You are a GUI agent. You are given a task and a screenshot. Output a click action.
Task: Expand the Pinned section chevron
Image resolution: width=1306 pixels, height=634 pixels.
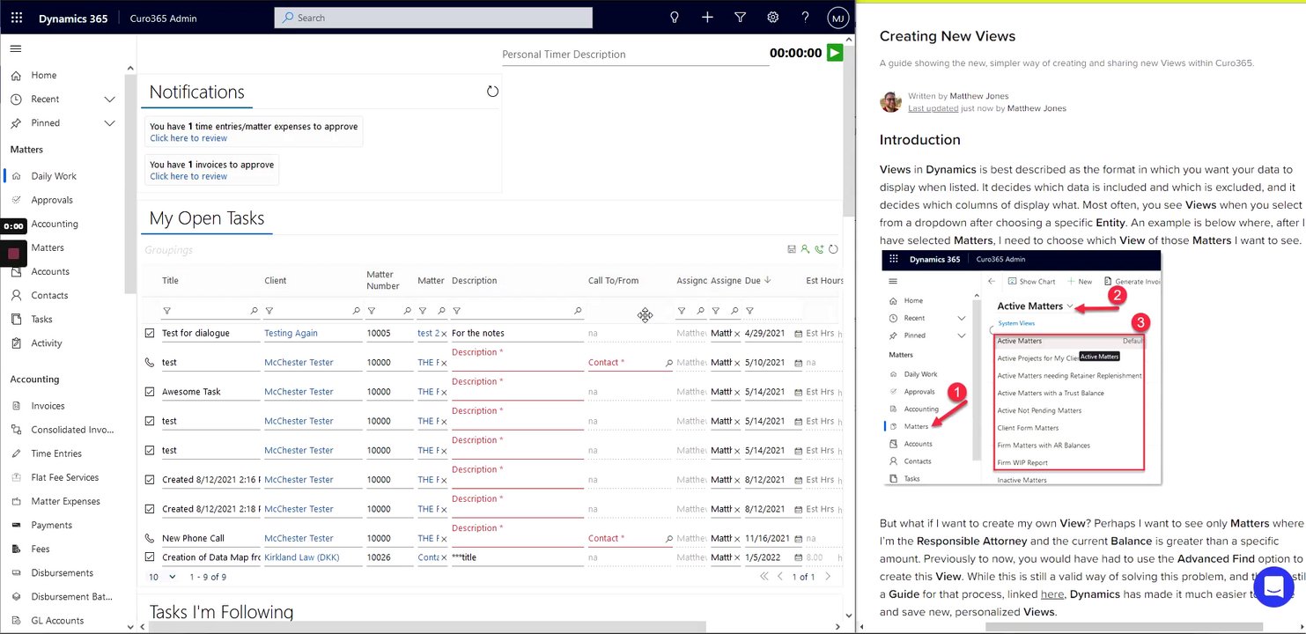(x=110, y=123)
